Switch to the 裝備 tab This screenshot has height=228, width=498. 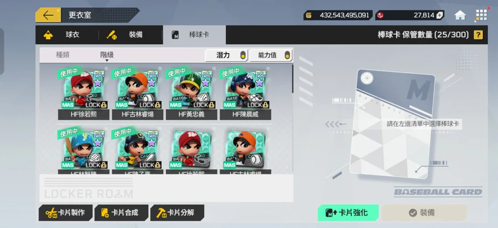(x=131, y=35)
